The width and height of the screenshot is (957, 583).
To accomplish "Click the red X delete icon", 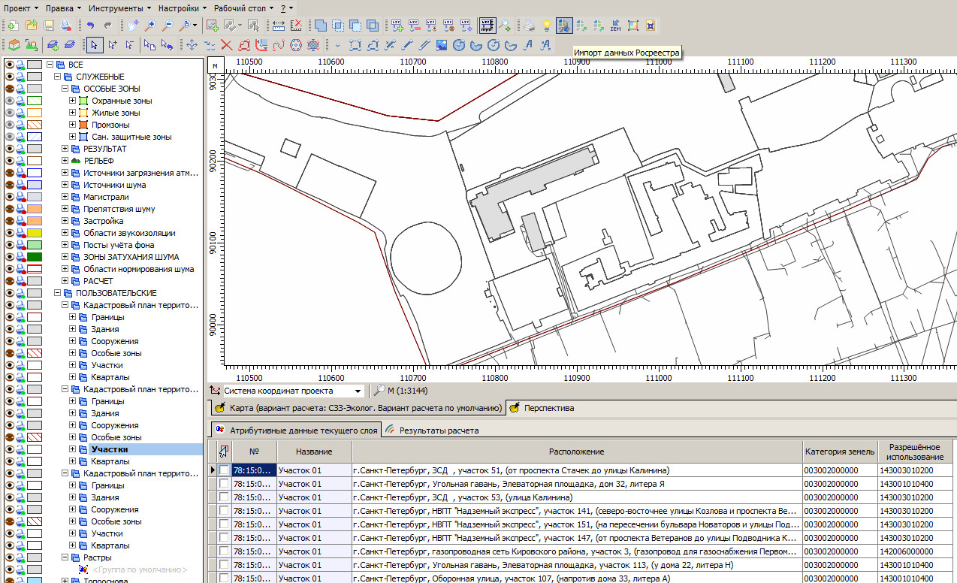I will pyautogui.click(x=225, y=45).
